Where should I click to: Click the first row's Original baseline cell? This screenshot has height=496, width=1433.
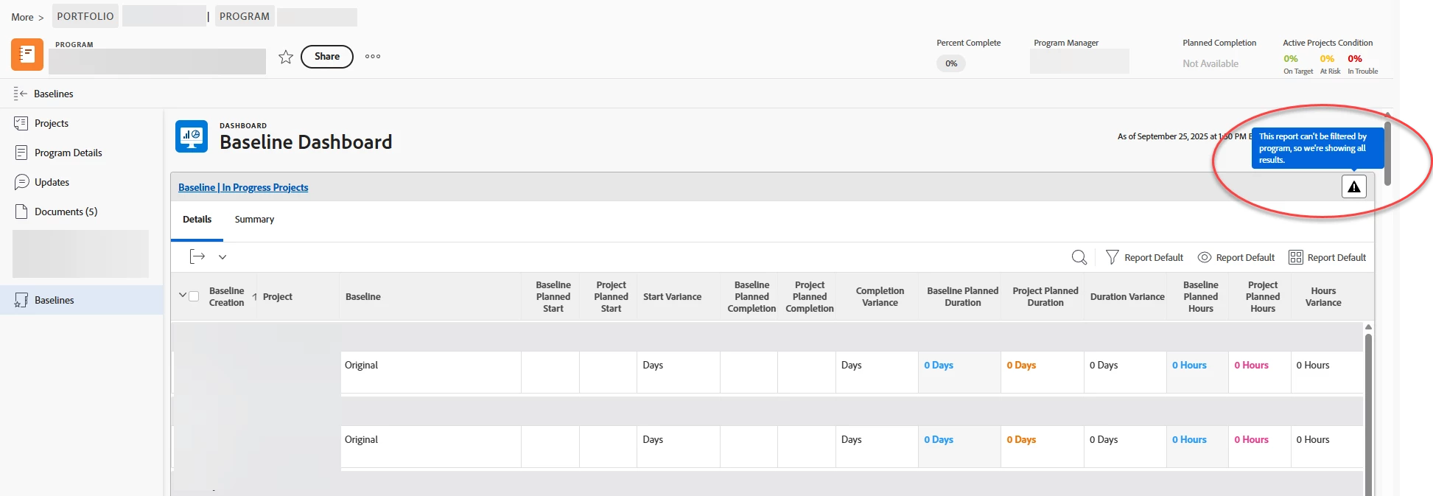coord(431,372)
